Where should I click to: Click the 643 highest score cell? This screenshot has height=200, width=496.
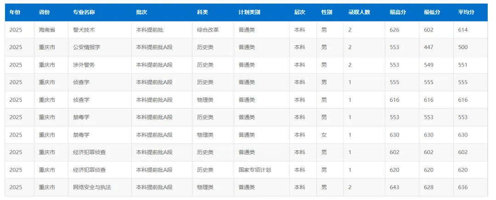tap(395, 187)
